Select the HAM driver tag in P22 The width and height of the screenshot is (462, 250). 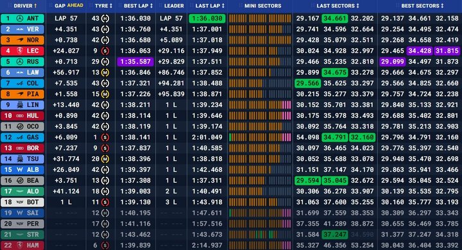[x=22, y=246]
